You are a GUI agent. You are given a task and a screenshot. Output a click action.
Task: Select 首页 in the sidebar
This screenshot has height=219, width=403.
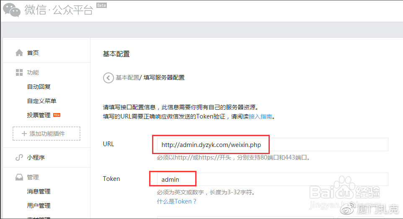coord(33,53)
